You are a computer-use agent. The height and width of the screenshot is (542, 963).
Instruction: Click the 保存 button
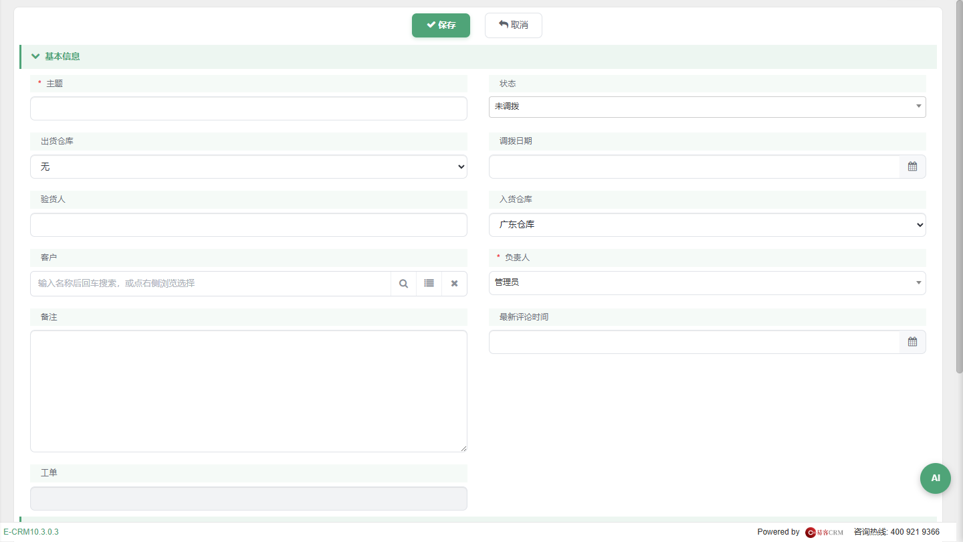pyautogui.click(x=441, y=25)
